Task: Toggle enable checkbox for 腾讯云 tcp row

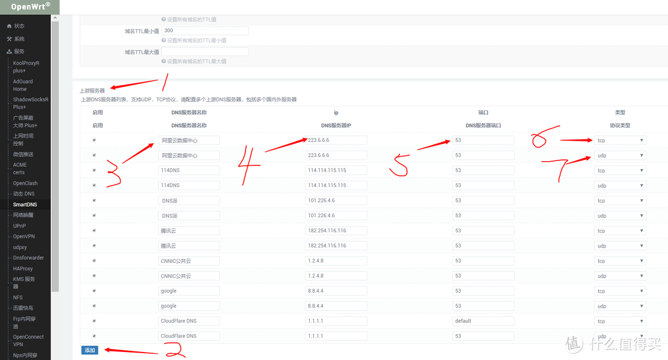Action: (x=94, y=231)
